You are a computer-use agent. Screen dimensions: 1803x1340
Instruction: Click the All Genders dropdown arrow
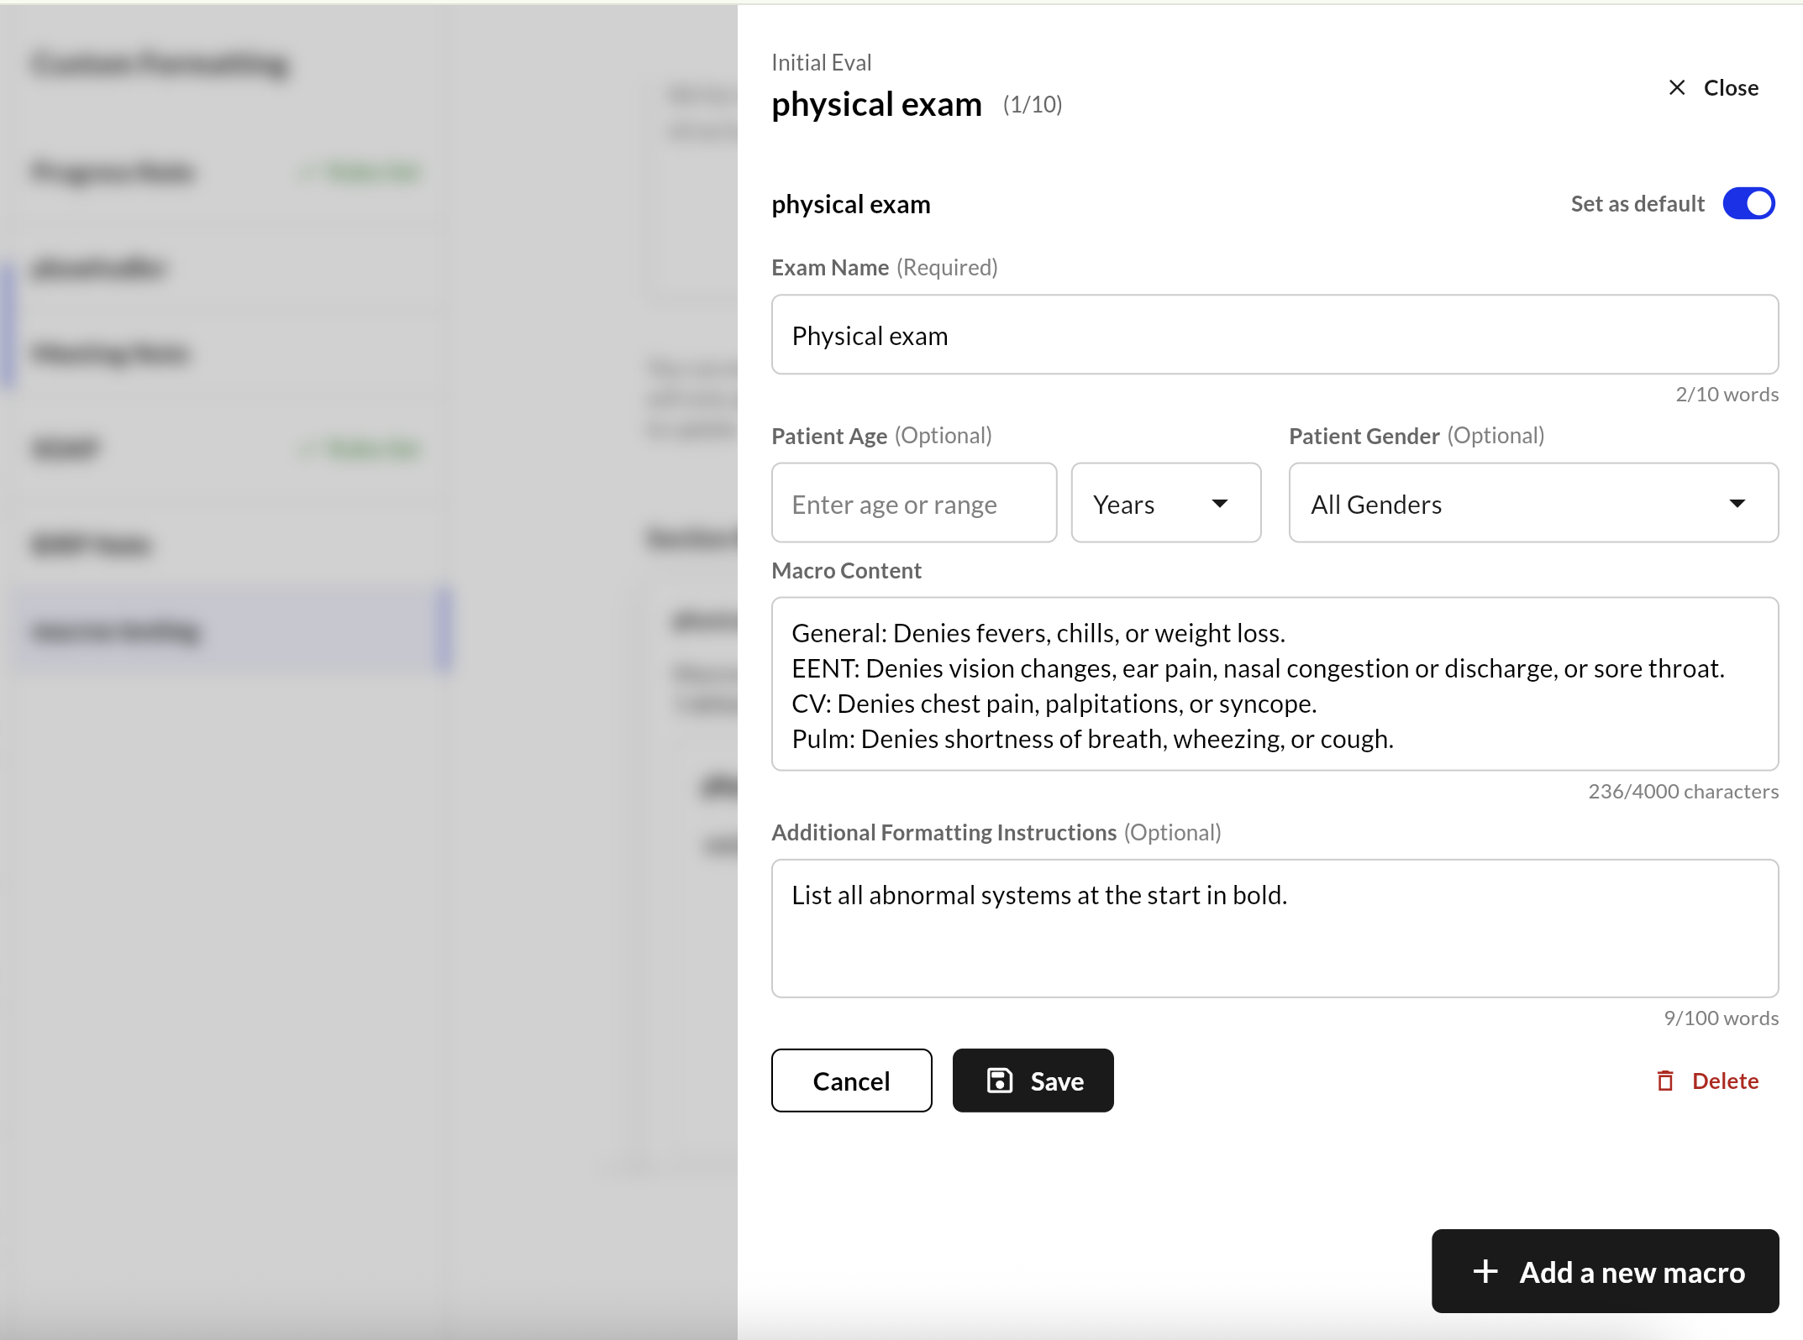[x=1737, y=504]
